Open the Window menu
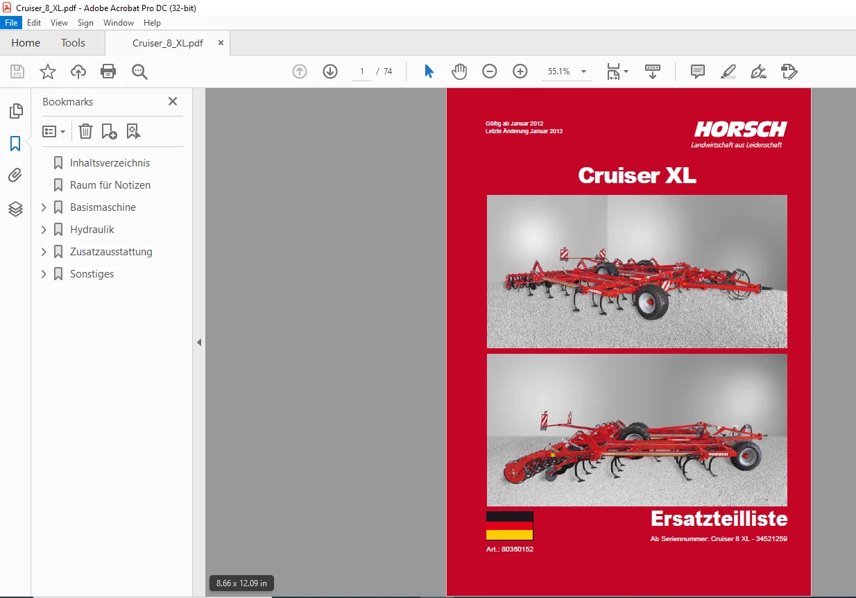The height and width of the screenshot is (598, 856). tap(119, 23)
